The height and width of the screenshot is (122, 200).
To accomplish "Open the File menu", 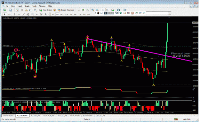I will (x=7, y=6).
